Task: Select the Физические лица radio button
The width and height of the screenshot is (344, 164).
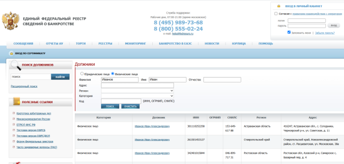Action: 113,74
